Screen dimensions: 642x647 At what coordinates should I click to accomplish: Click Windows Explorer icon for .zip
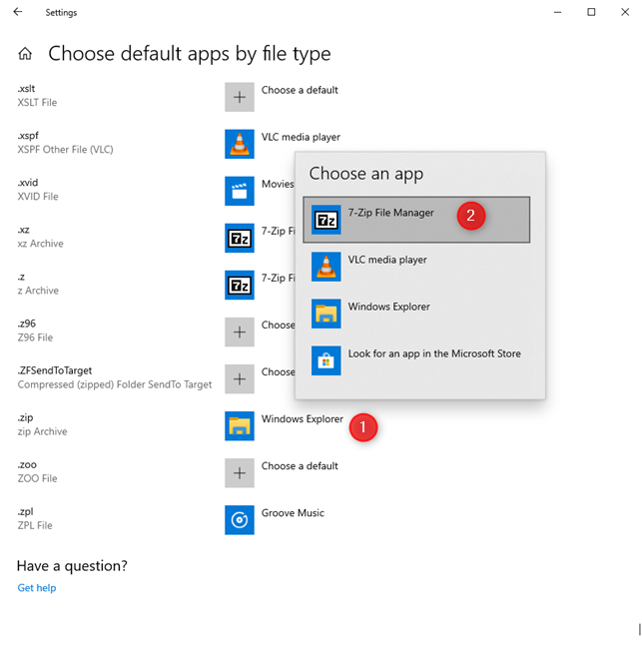point(240,426)
